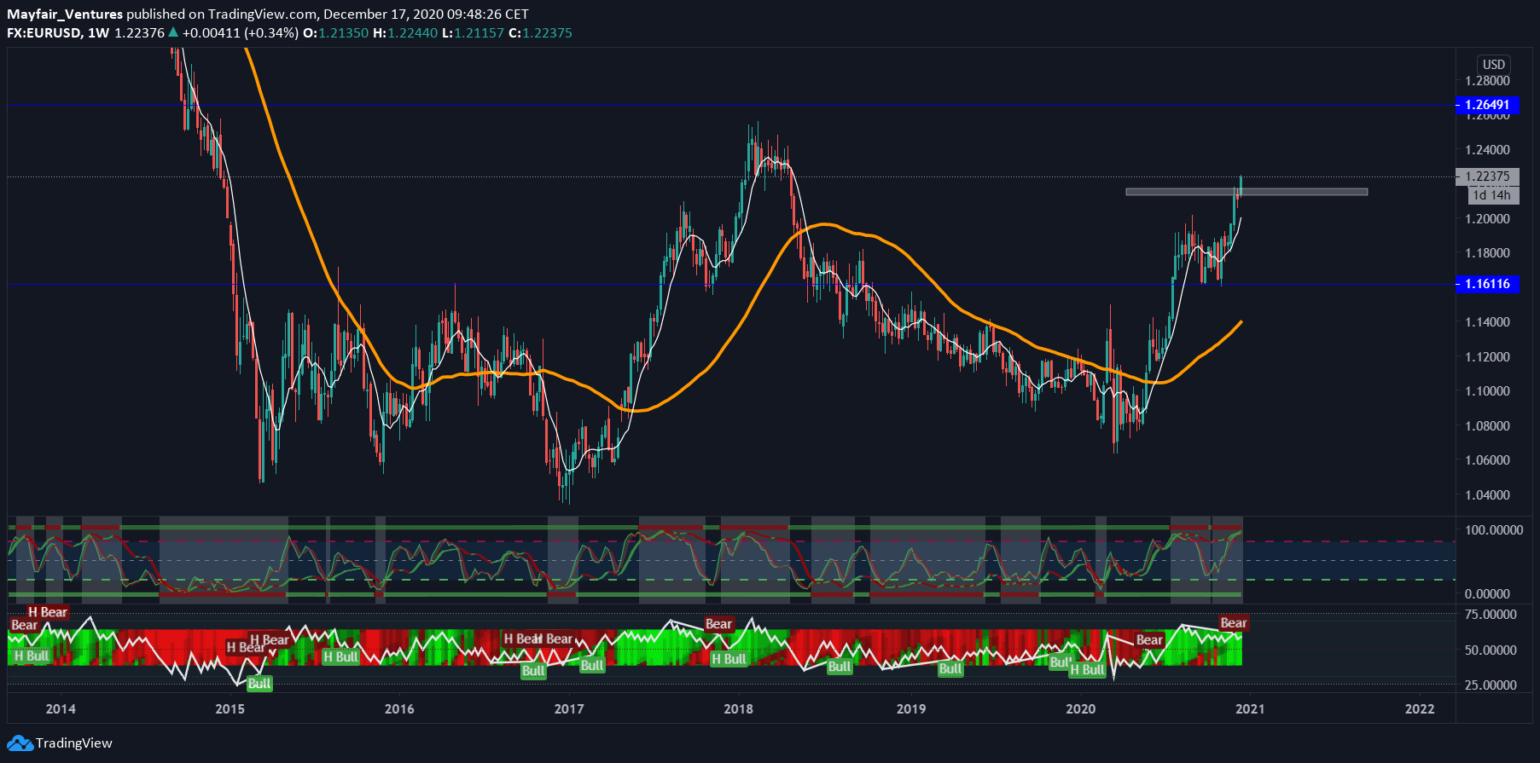Click the 2016 year label on time axis
Screen dimensions: 1540x763
[399, 709]
